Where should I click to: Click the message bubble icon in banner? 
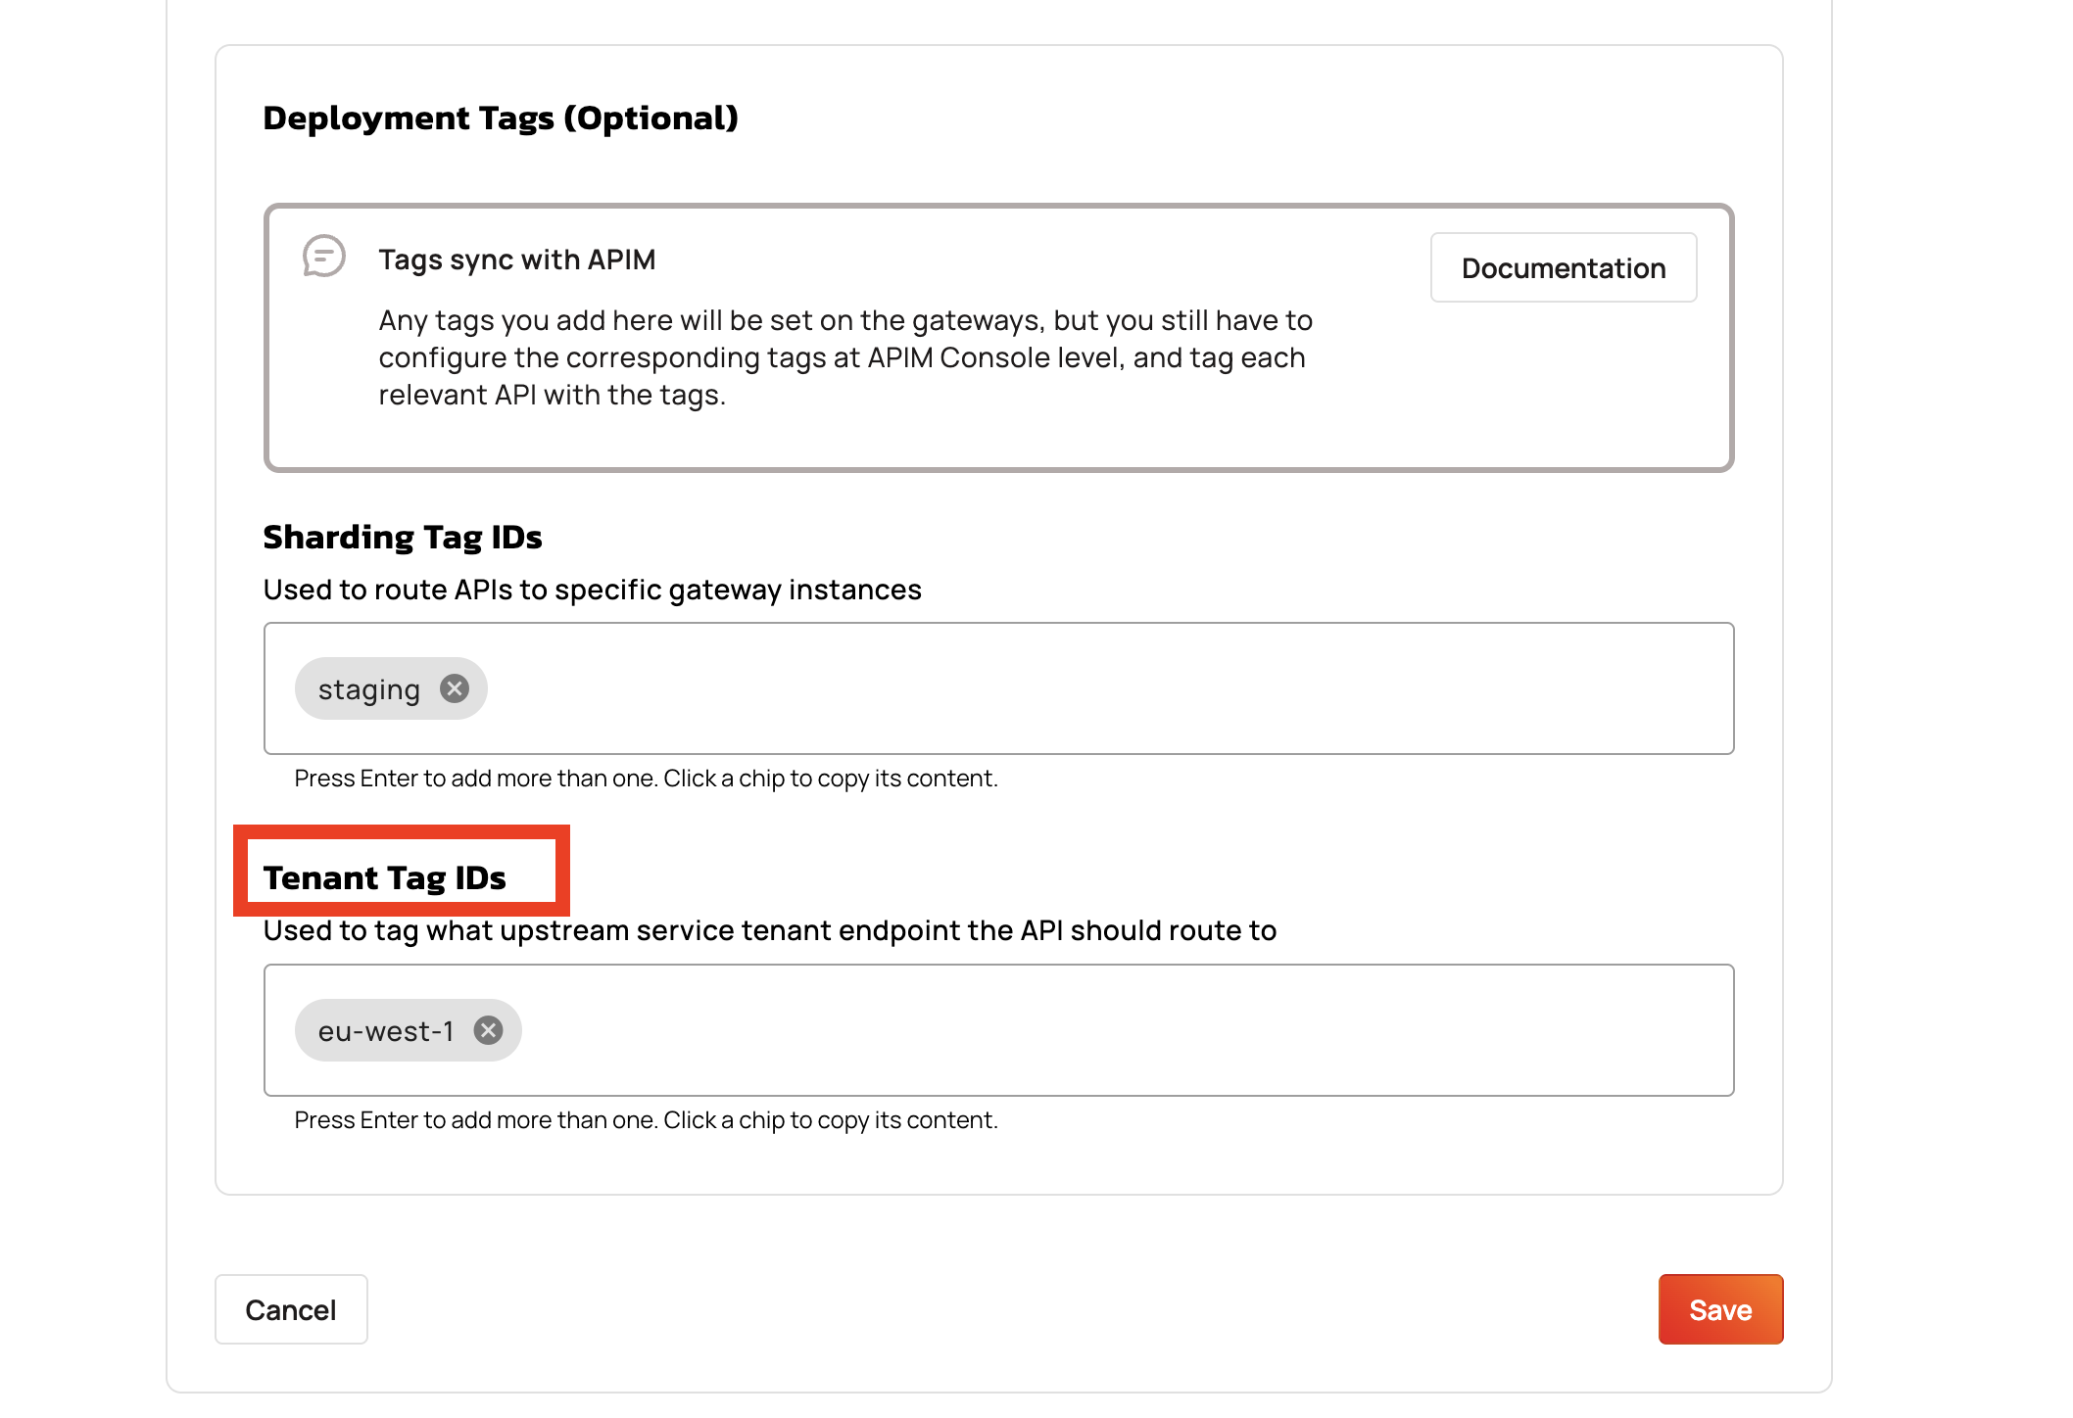pyautogui.click(x=323, y=257)
